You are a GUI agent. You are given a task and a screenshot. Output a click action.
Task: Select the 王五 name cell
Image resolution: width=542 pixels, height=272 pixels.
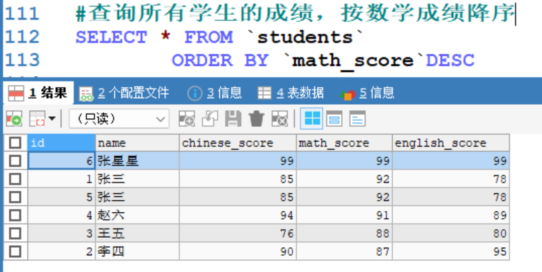(137, 234)
